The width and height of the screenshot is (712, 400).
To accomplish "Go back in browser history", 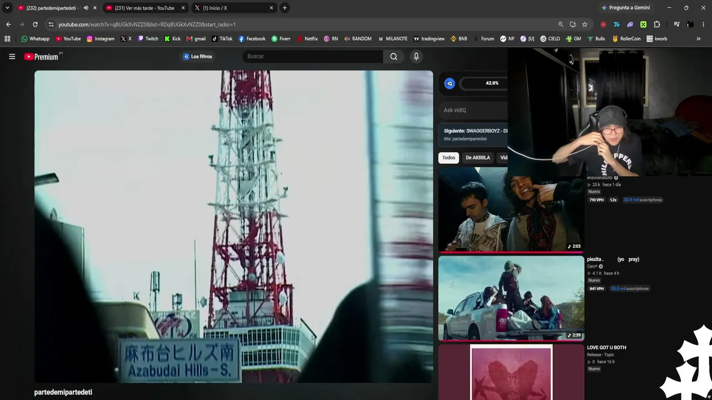I will point(8,24).
